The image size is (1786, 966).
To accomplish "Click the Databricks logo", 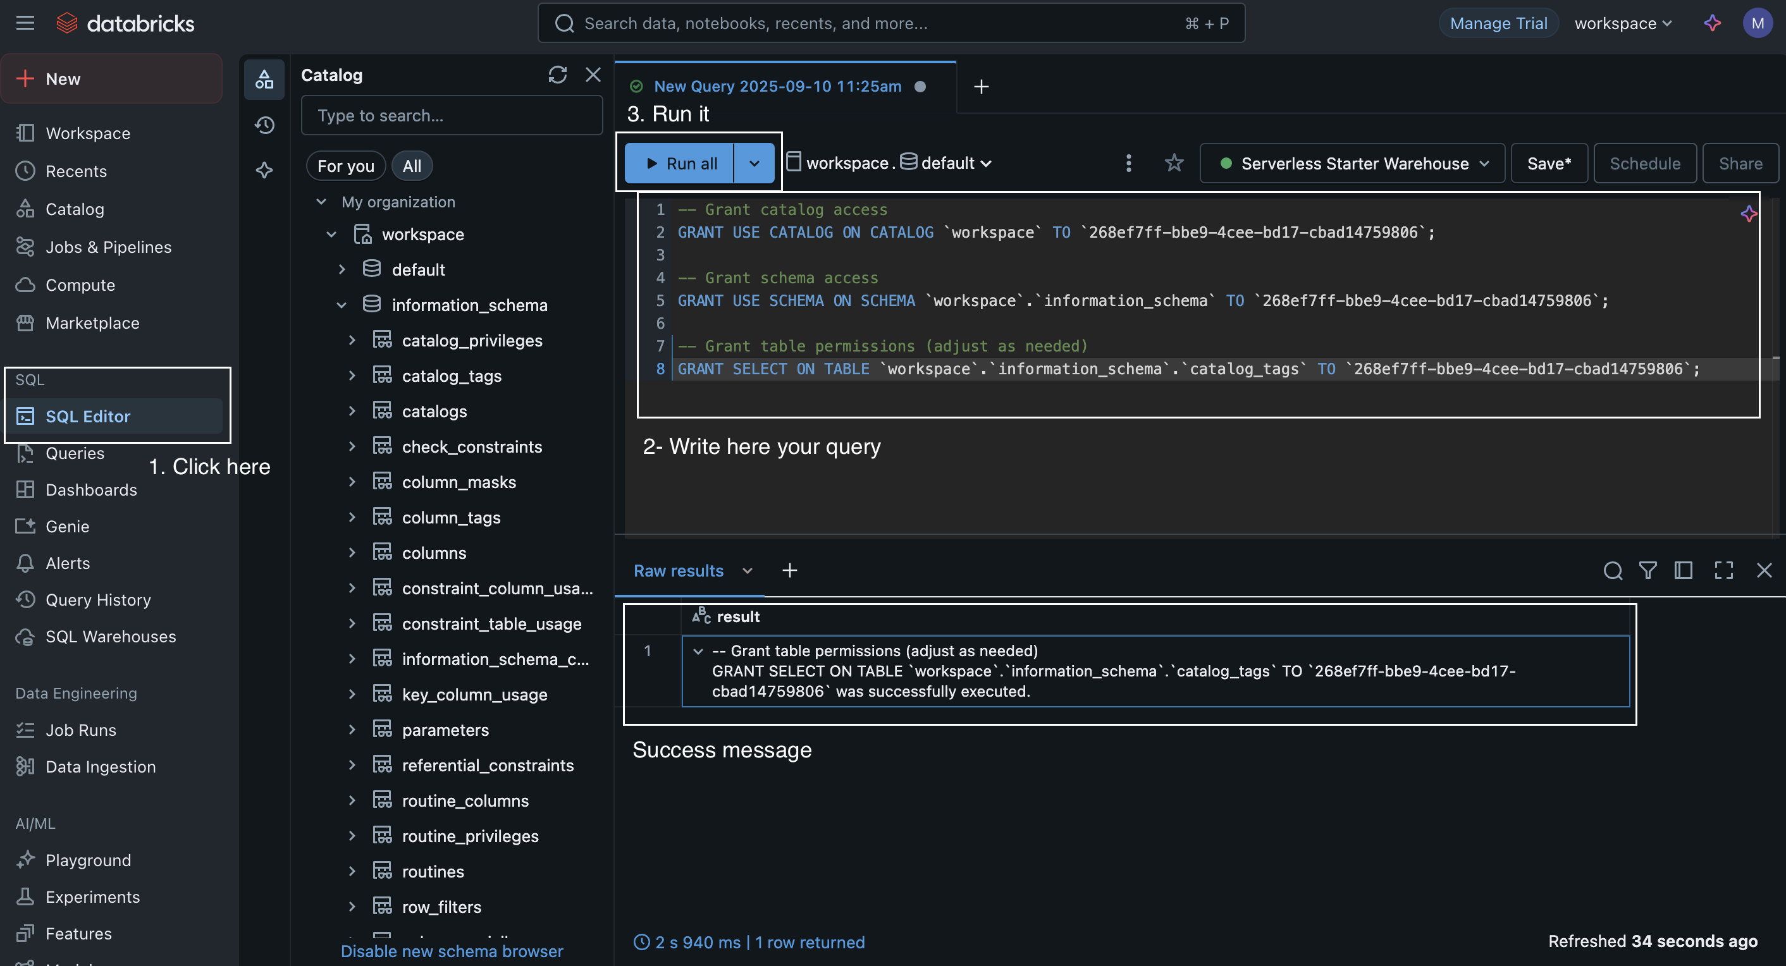I will pos(125,23).
